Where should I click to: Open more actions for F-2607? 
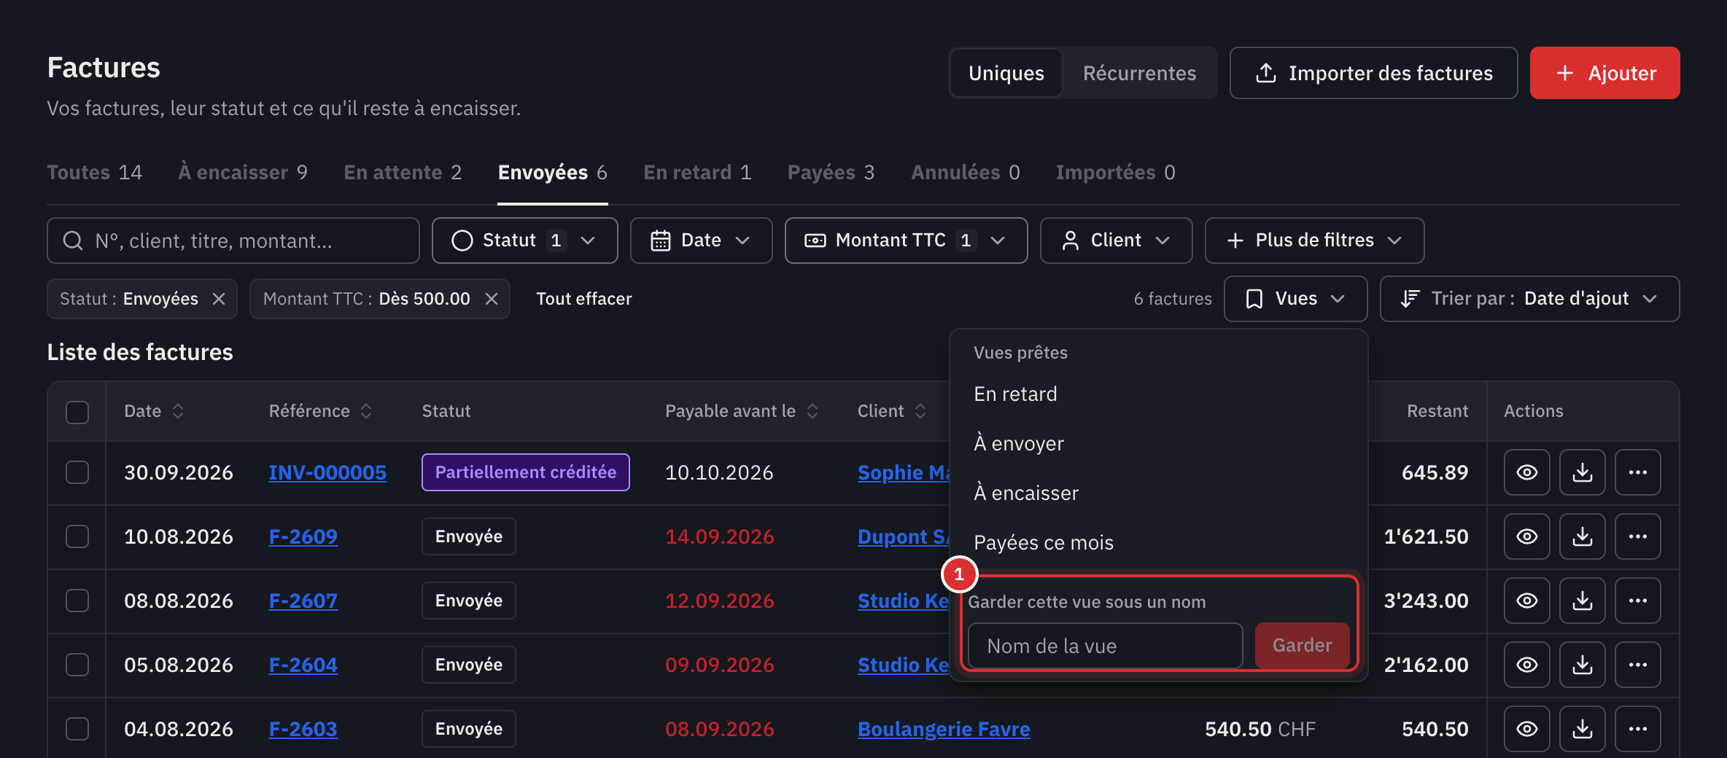(x=1637, y=601)
